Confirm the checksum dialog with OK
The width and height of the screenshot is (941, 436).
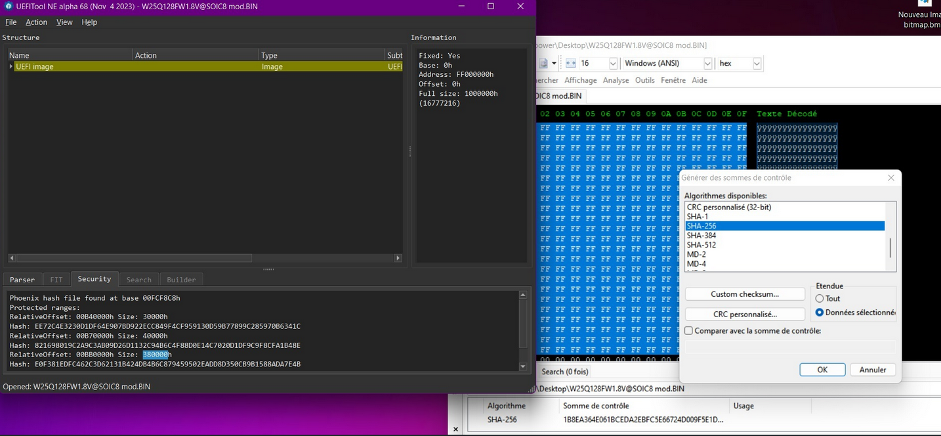coord(822,370)
